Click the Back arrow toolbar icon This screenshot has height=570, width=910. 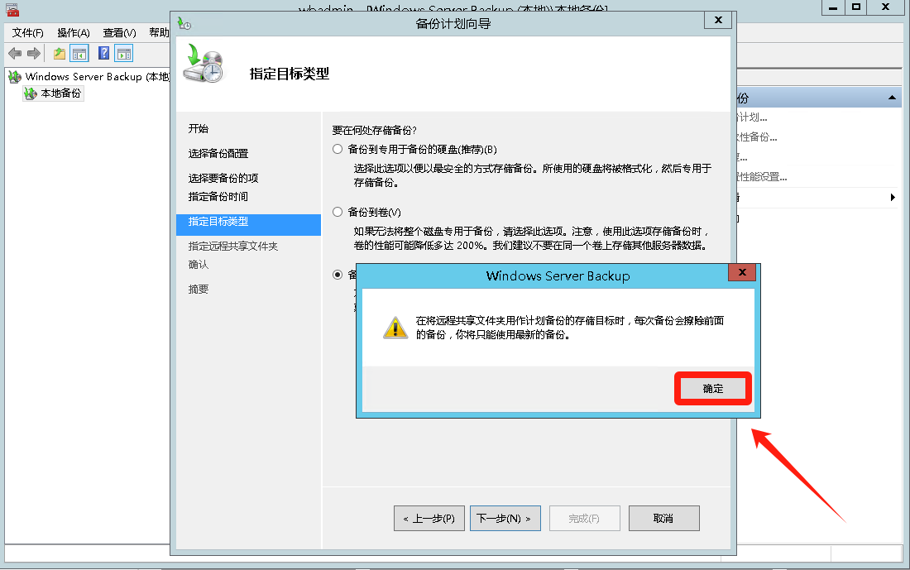[x=15, y=54]
